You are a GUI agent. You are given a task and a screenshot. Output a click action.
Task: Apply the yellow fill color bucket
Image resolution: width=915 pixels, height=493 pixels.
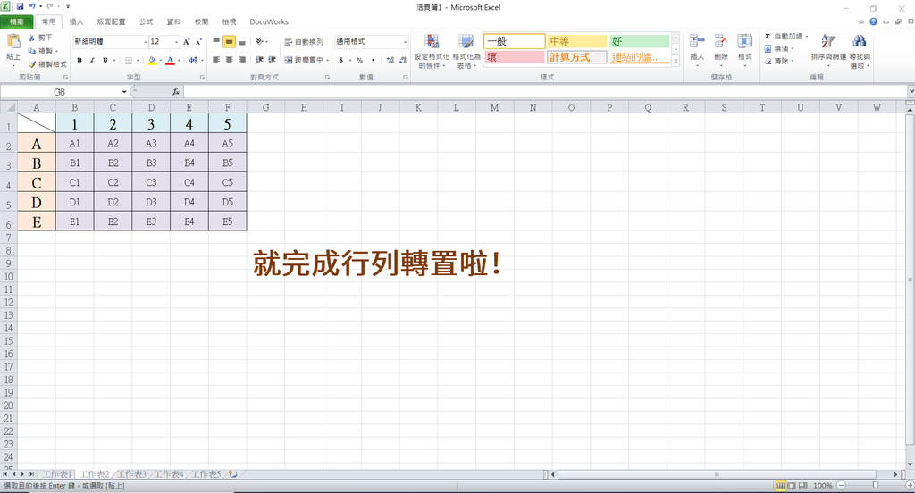[152, 60]
